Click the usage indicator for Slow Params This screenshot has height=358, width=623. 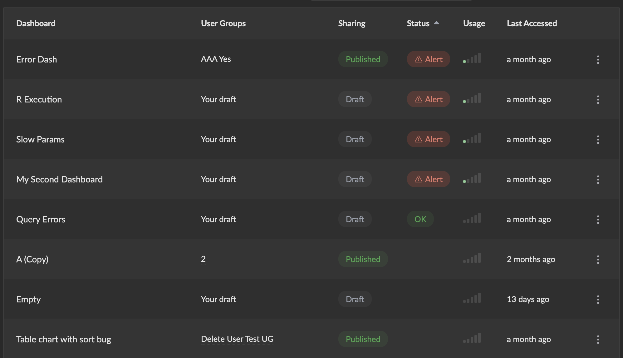pos(472,138)
